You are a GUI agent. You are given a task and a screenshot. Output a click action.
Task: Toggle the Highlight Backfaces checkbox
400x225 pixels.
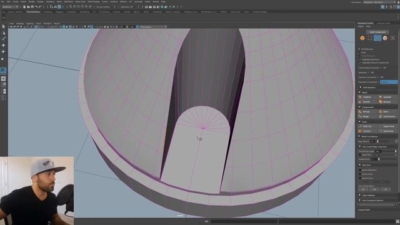click(360, 59)
